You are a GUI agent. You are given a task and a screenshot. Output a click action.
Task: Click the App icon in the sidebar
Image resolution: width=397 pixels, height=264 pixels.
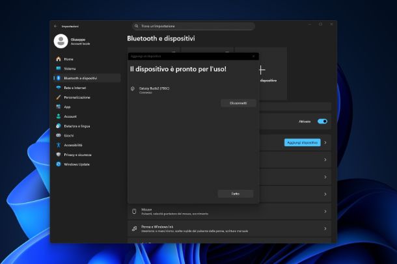pos(58,107)
